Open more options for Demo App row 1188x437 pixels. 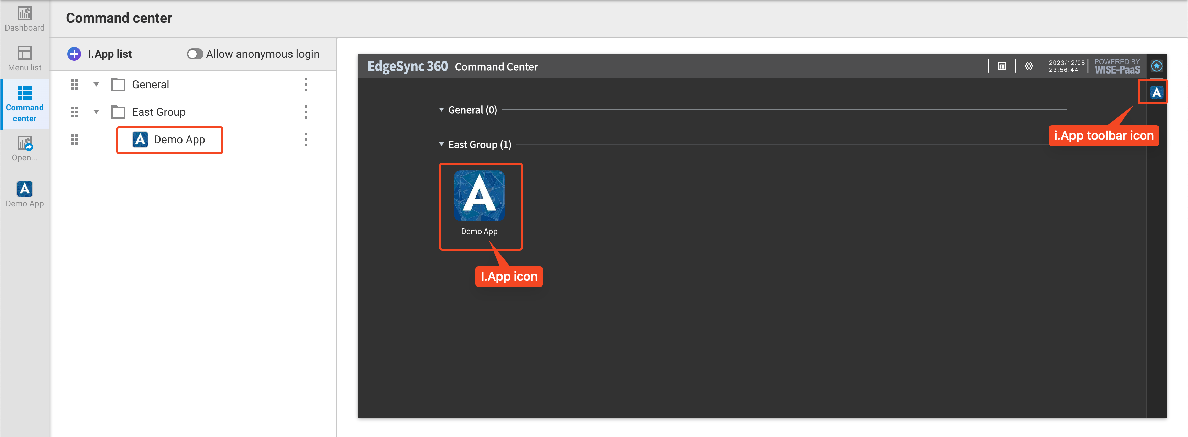[306, 139]
